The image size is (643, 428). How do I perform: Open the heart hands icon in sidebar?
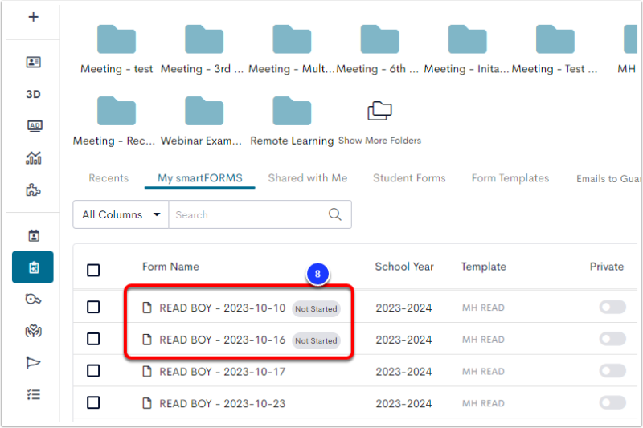click(x=33, y=331)
